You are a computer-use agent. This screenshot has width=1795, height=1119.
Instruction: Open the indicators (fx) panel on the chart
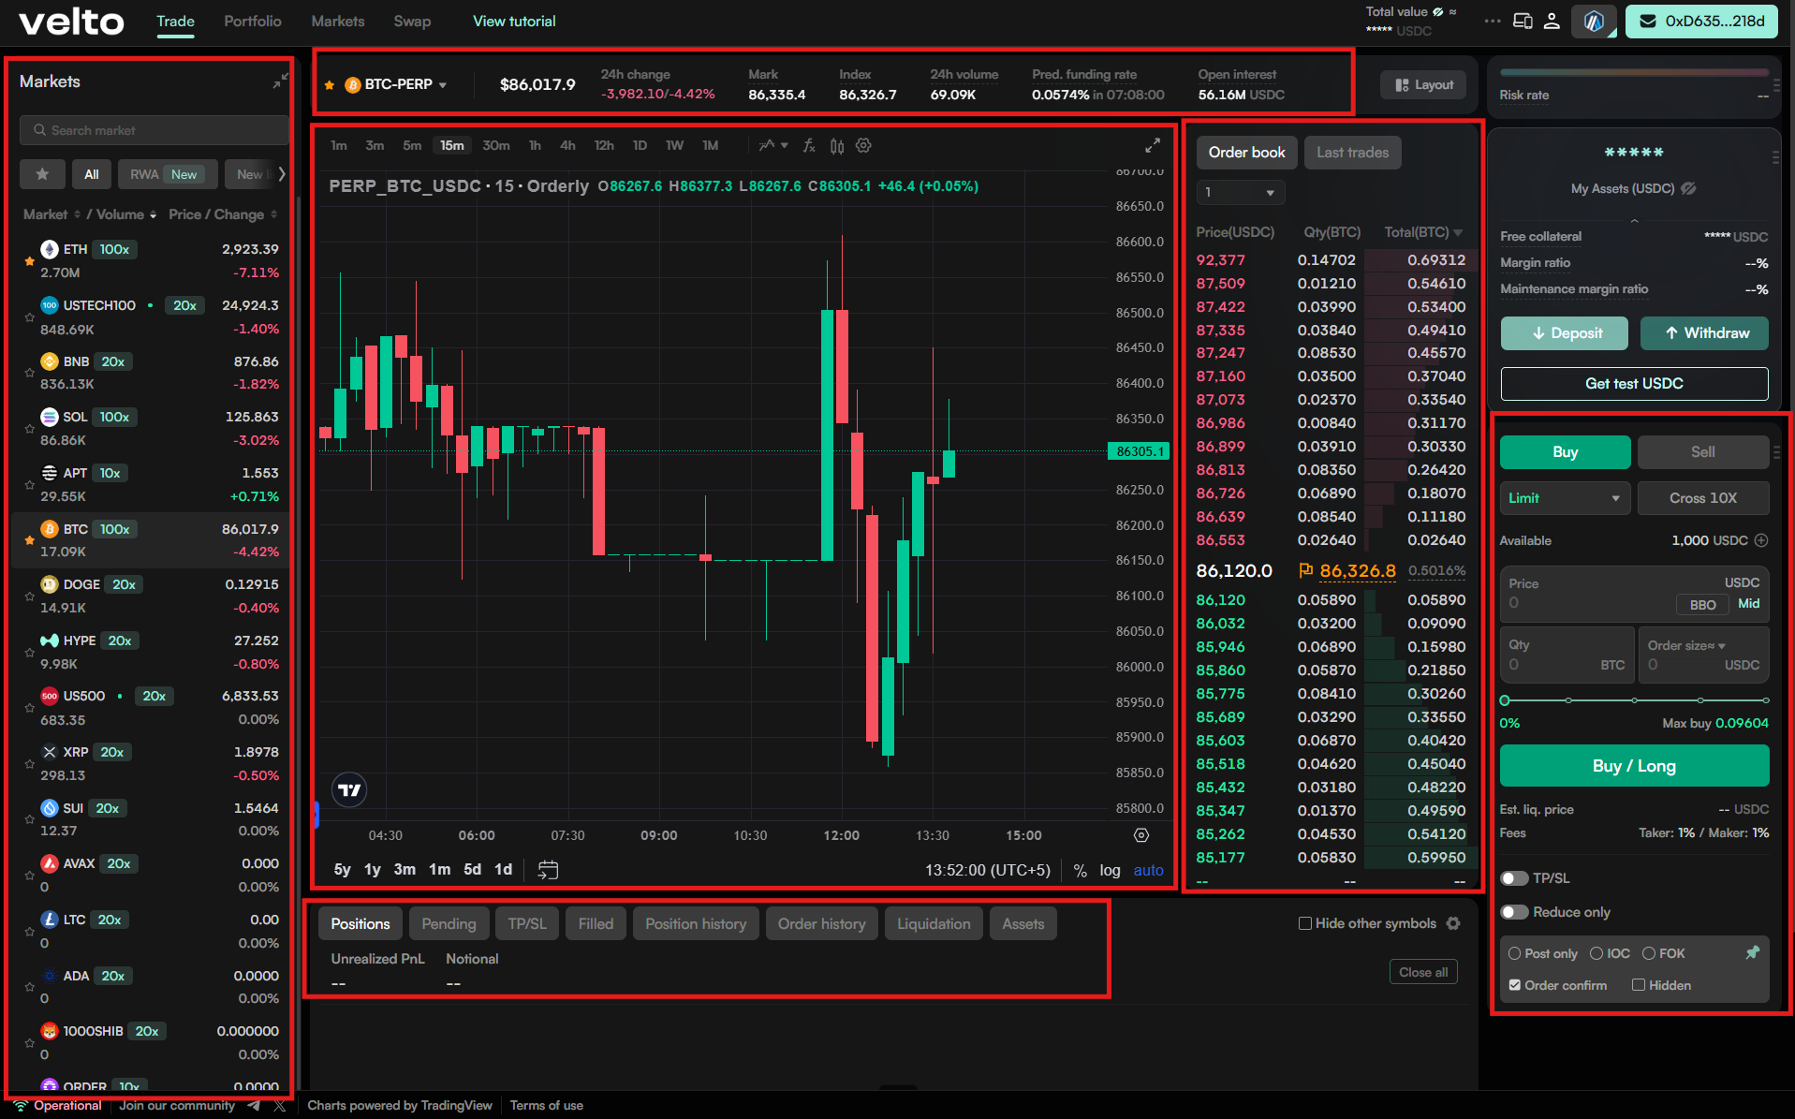click(x=808, y=145)
